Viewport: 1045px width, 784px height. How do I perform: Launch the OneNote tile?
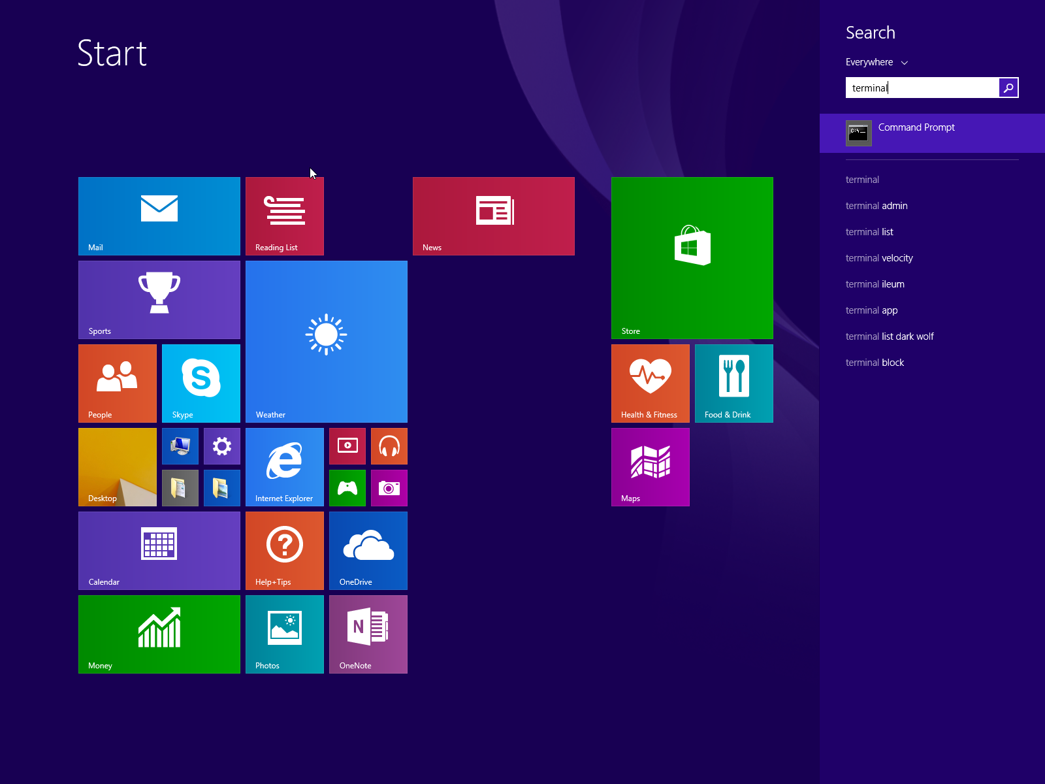click(368, 634)
